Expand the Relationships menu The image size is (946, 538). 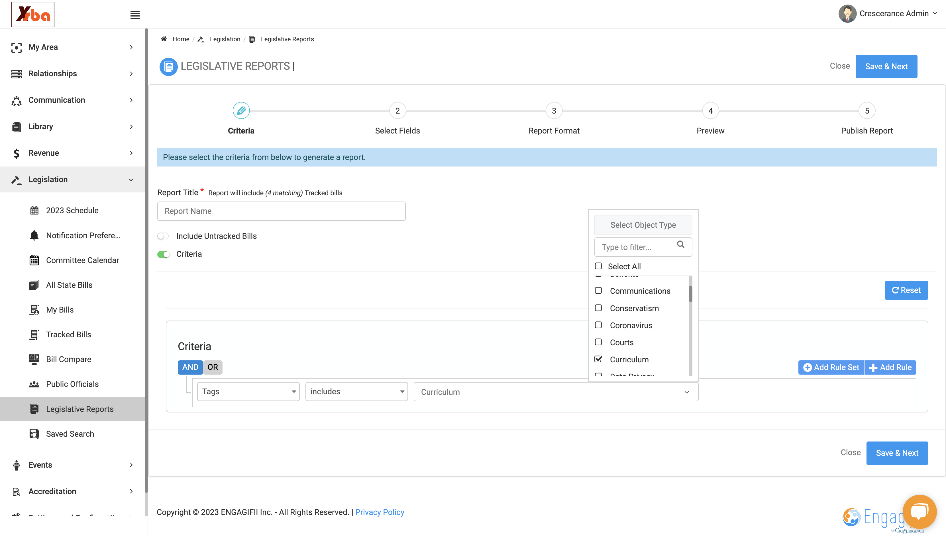[x=72, y=73]
